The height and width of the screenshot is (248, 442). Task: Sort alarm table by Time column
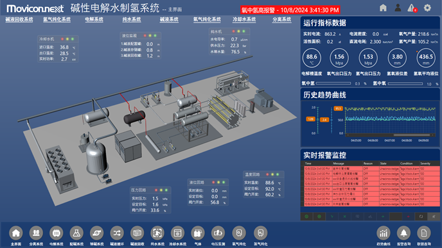coord(318,163)
